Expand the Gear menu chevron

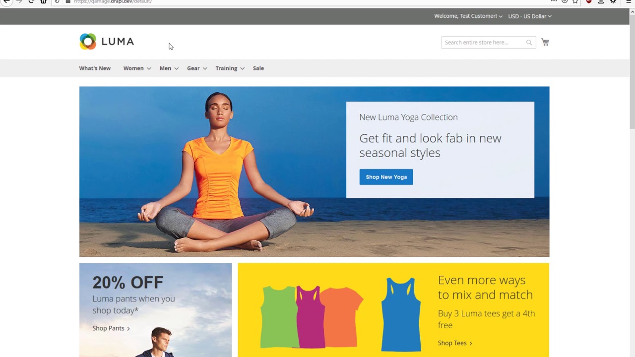[x=205, y=68]
